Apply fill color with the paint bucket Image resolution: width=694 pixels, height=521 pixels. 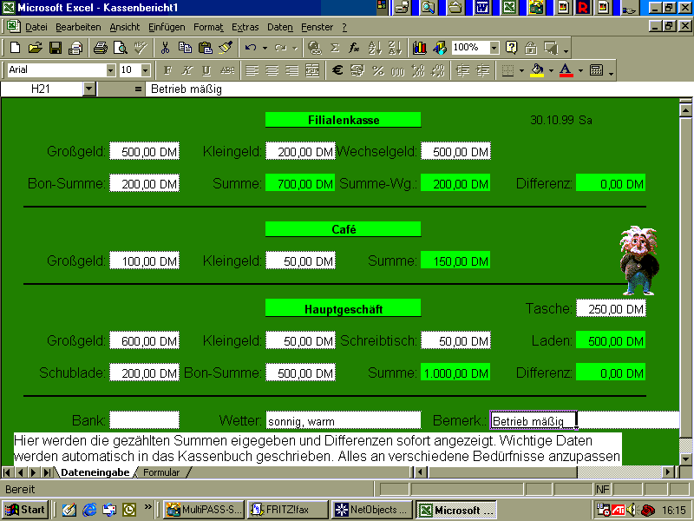537,70
